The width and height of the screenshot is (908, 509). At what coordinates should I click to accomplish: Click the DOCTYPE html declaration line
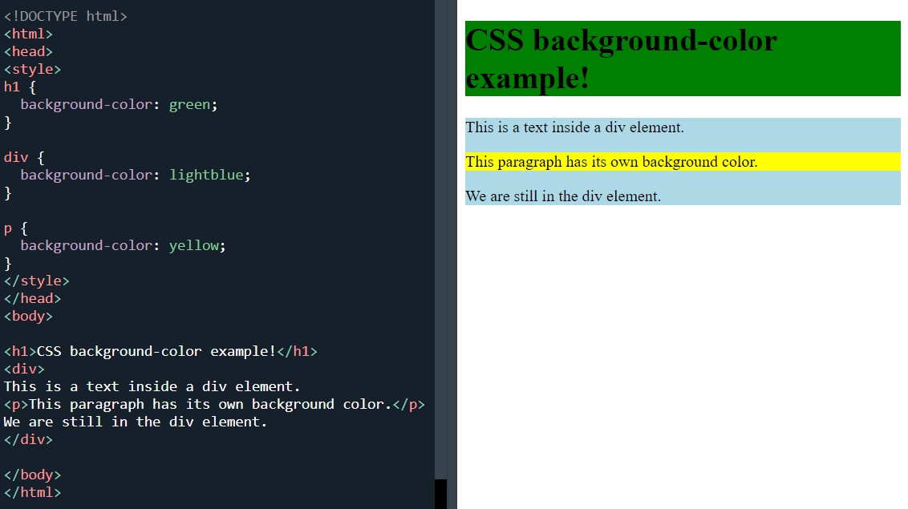66,16
